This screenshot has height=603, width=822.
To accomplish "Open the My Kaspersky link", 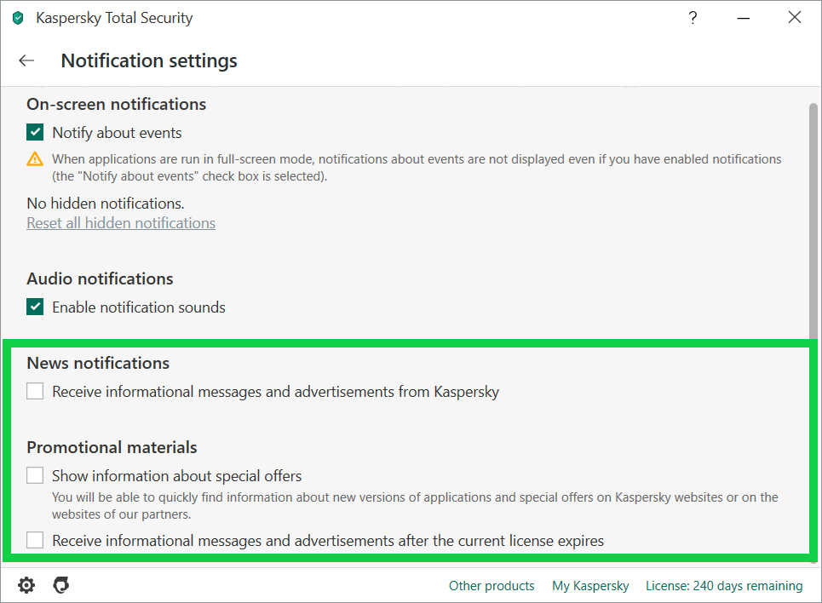I will [590, 586].
